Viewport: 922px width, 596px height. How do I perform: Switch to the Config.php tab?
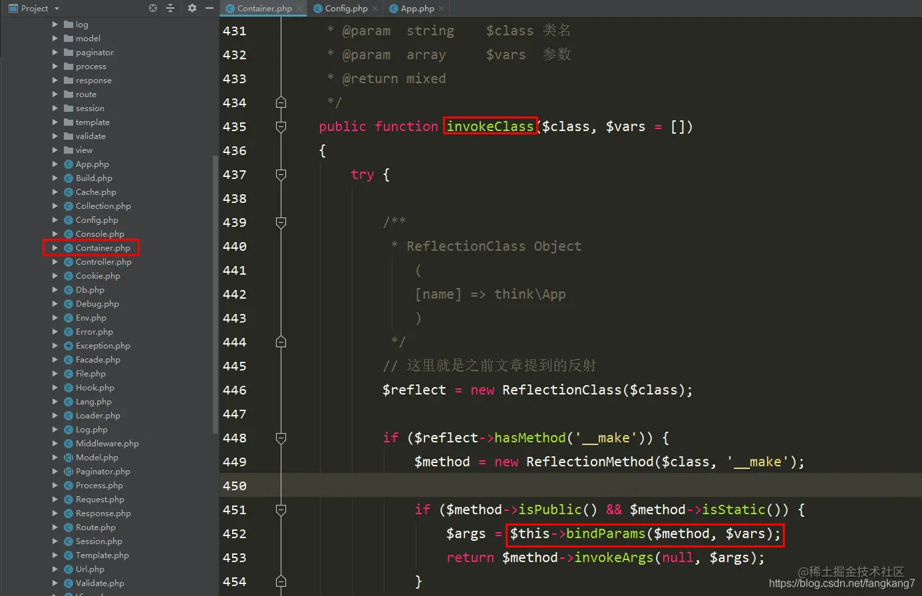coord(346,9)
